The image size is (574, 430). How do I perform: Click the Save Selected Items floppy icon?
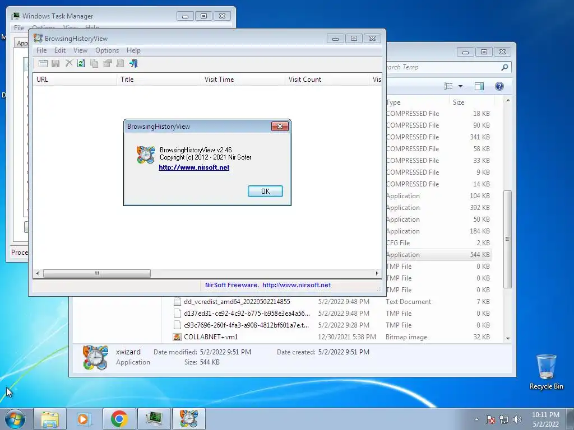click(55, 63)
